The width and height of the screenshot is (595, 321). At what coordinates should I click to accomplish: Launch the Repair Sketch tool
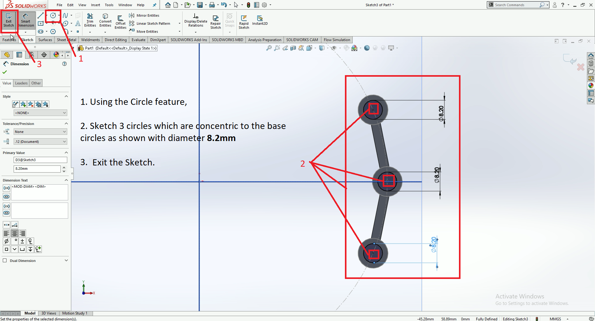[x=216, y=22]
